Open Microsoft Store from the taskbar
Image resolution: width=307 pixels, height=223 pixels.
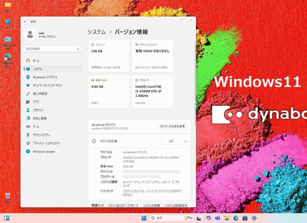coord(245,218)
